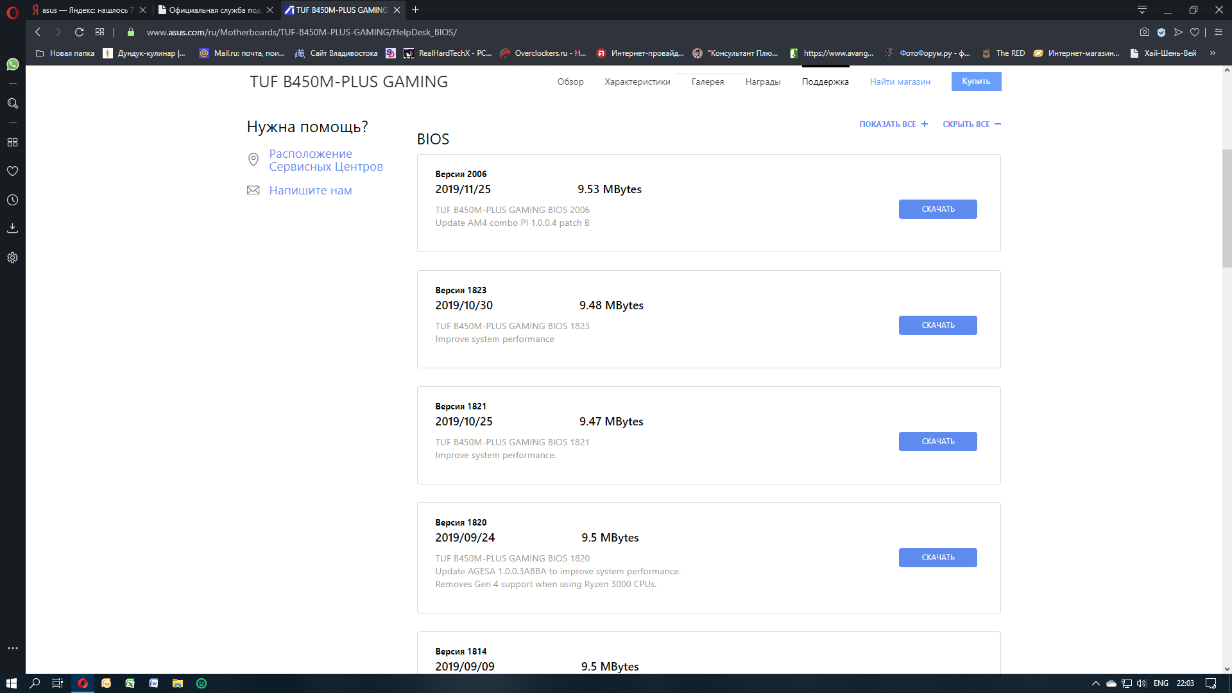Download BIOS version 2006
Viewport: 1232px width, 693px height.
pos(937,209)
